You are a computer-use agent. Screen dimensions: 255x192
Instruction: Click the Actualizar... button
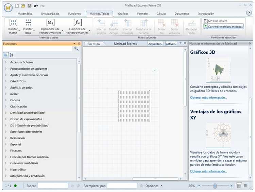(155, 44)
